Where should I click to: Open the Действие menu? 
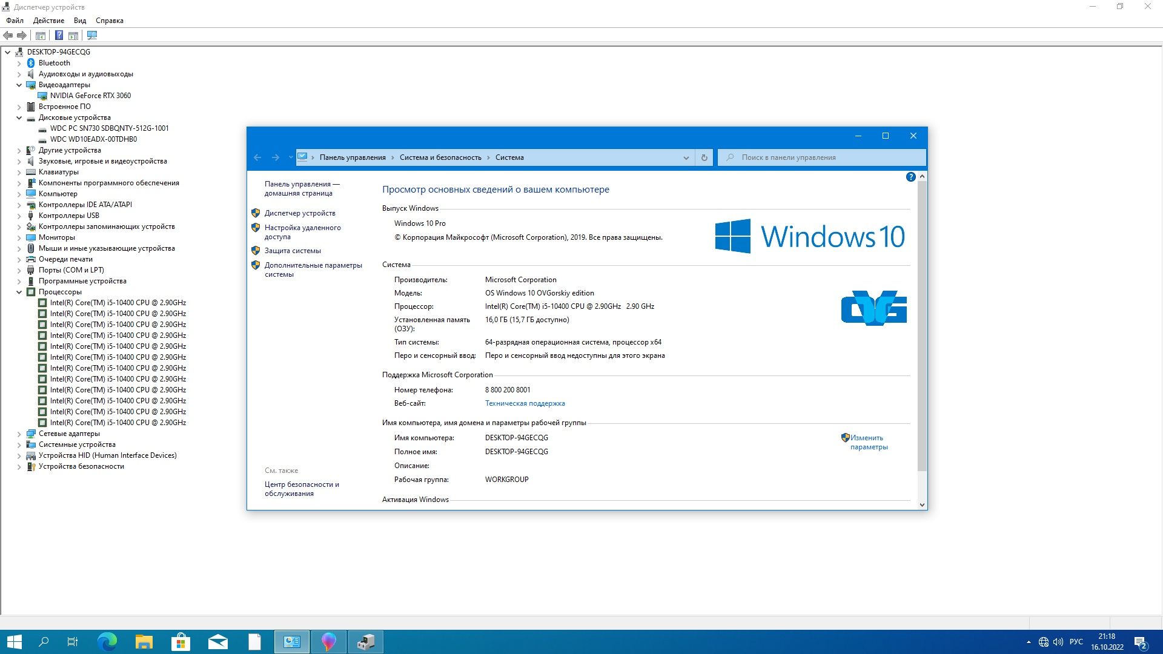(48, 21)
